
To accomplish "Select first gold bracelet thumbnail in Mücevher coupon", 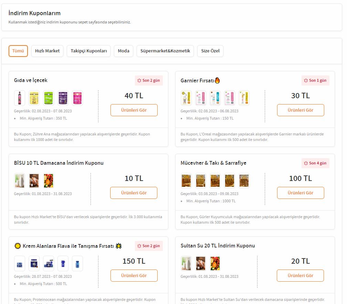I will [x=186, y=181].
